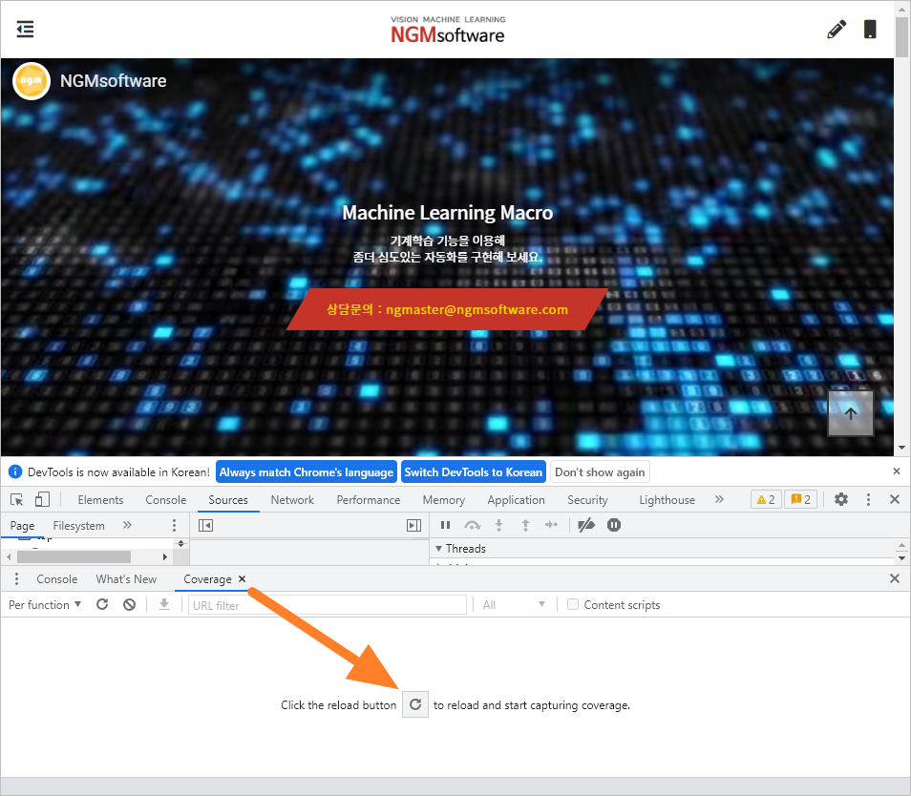Open the navigator pane three-dot menu

(x=174, y=526)
